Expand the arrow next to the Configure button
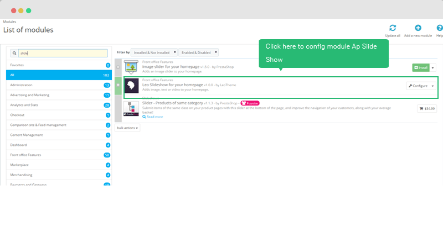The width and height of the screenshot is (443, 232). (433, 86)
